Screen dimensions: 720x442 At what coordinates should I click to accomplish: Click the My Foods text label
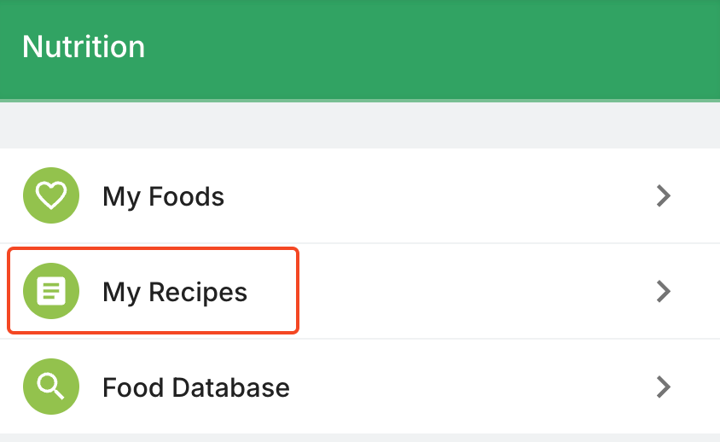coord(163,197)
